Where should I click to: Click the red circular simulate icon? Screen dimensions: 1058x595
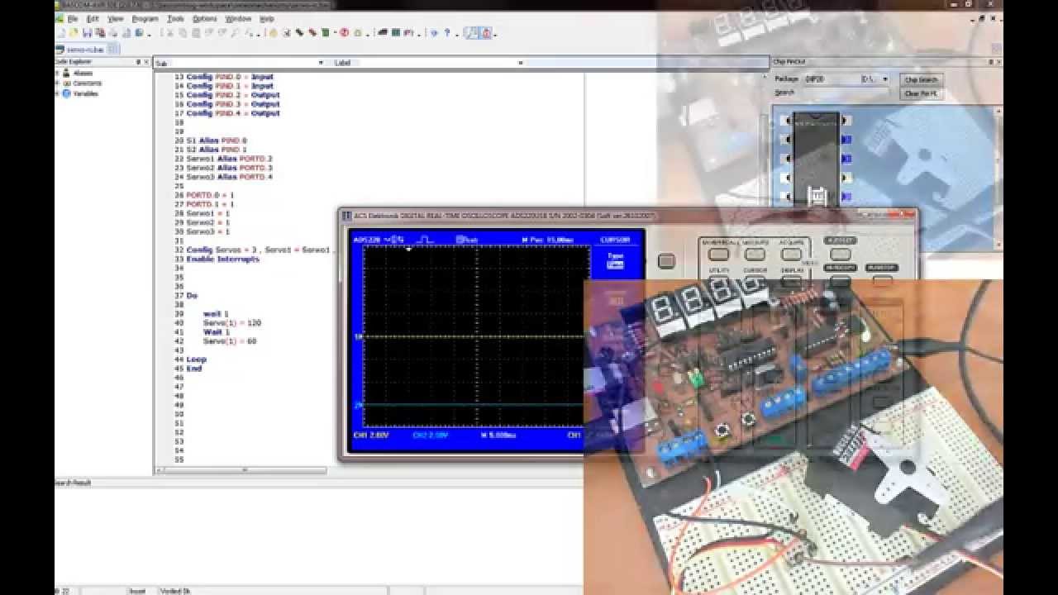(x=345, y=33)
